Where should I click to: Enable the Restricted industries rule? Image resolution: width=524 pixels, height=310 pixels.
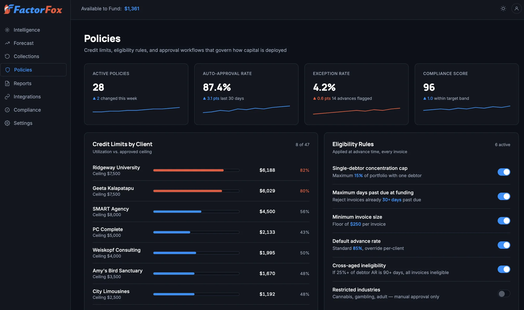pos(504,294)
